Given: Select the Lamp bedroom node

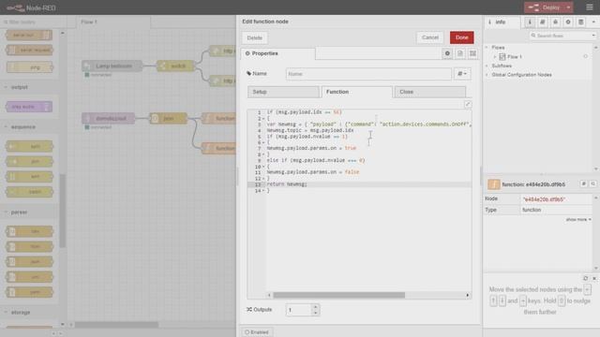Looking at the screenshot, I should 112,66.
